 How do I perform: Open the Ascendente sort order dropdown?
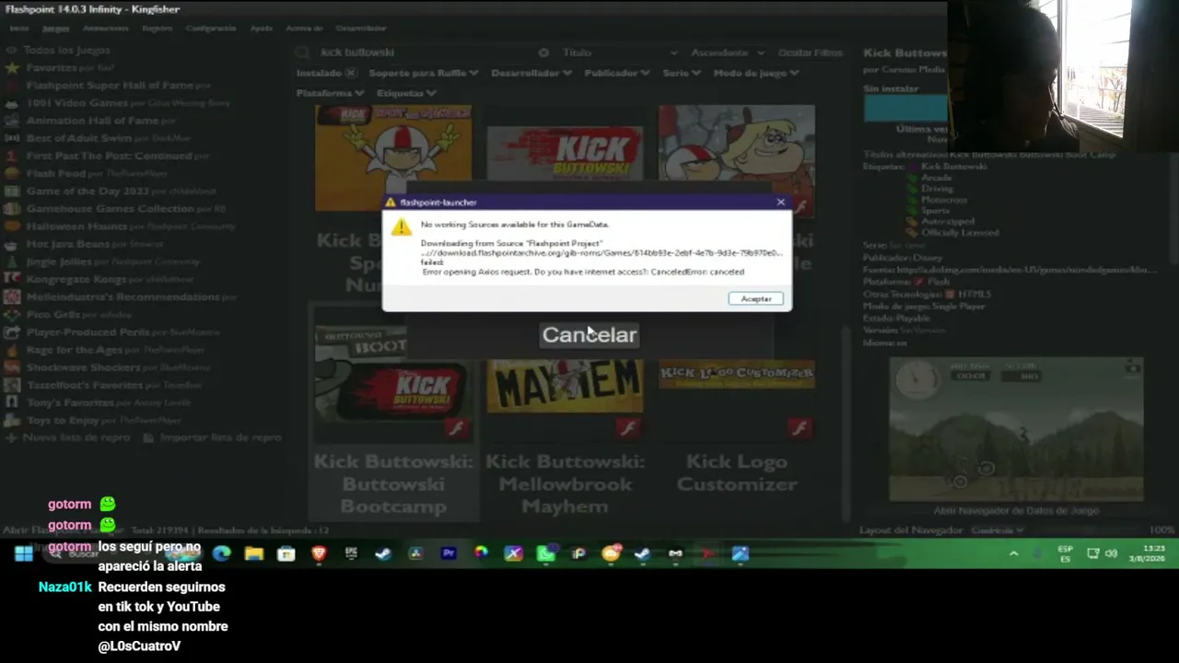727,52
